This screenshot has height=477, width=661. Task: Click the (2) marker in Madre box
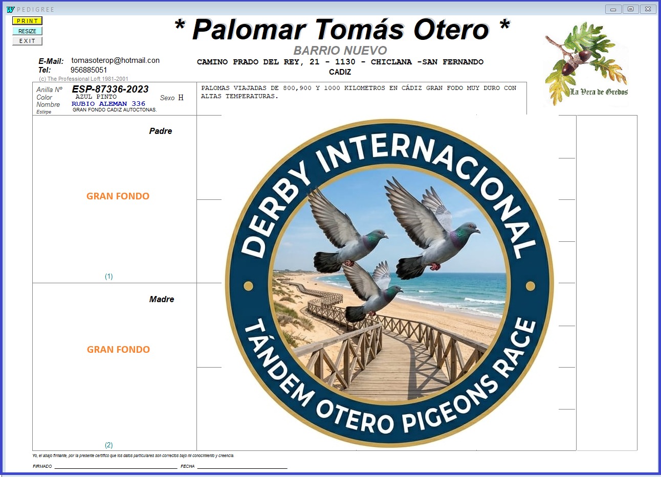tap(108, 445)
